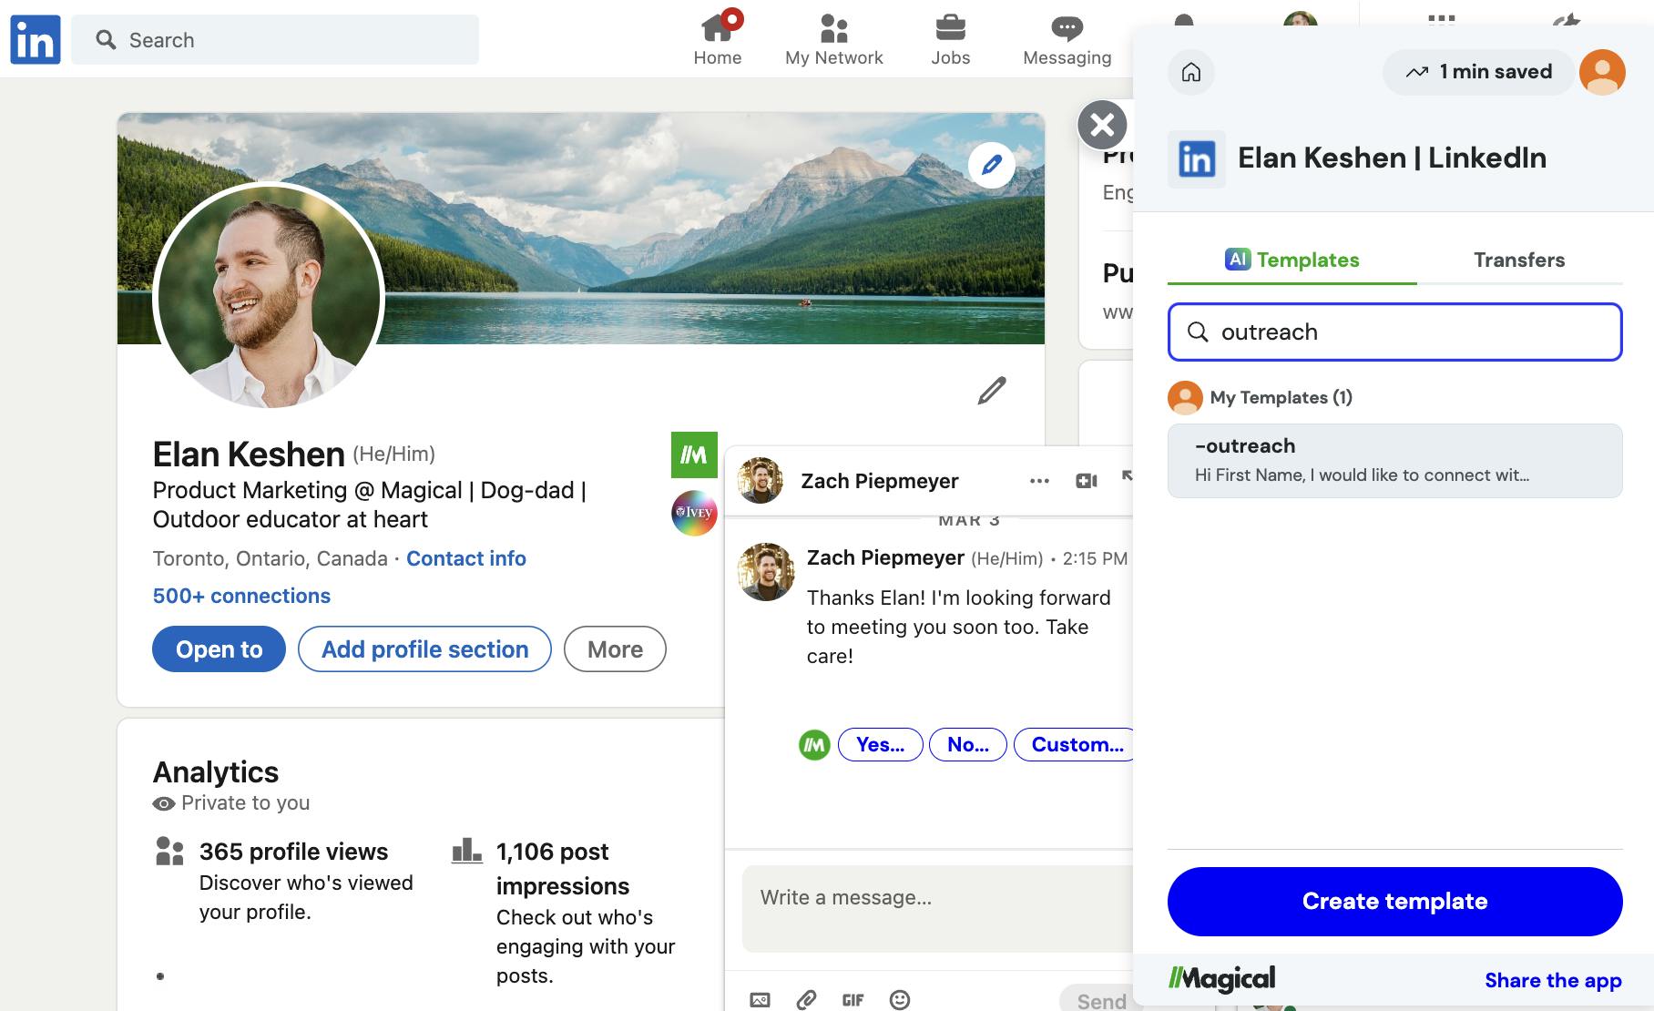Expand the Zach Piepmeyer chat window
This screenshot has width=1654, height=1011.
tap(1127, 475)
